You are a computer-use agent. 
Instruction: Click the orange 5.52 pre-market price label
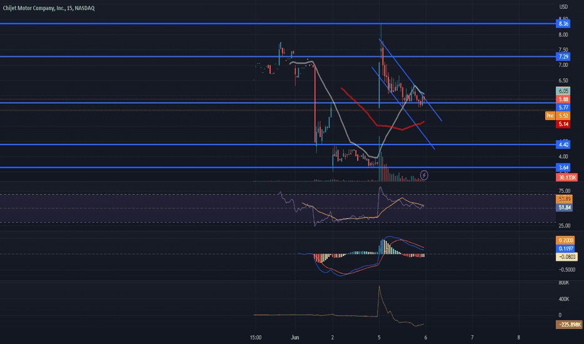563,116
